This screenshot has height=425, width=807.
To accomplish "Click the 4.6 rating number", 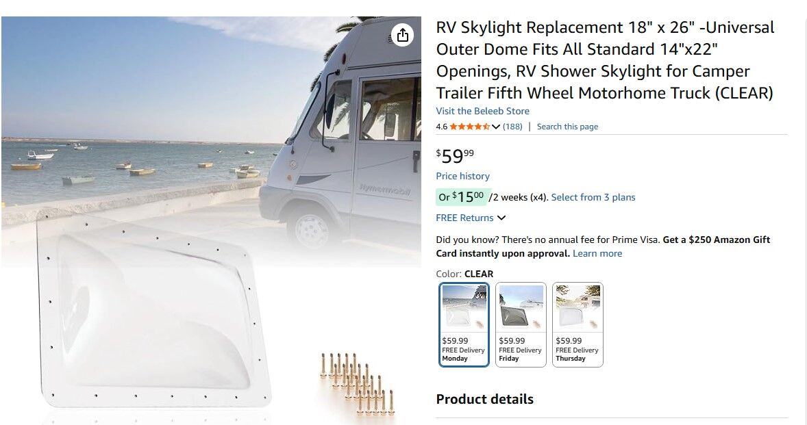I will [x=441, y=127].
